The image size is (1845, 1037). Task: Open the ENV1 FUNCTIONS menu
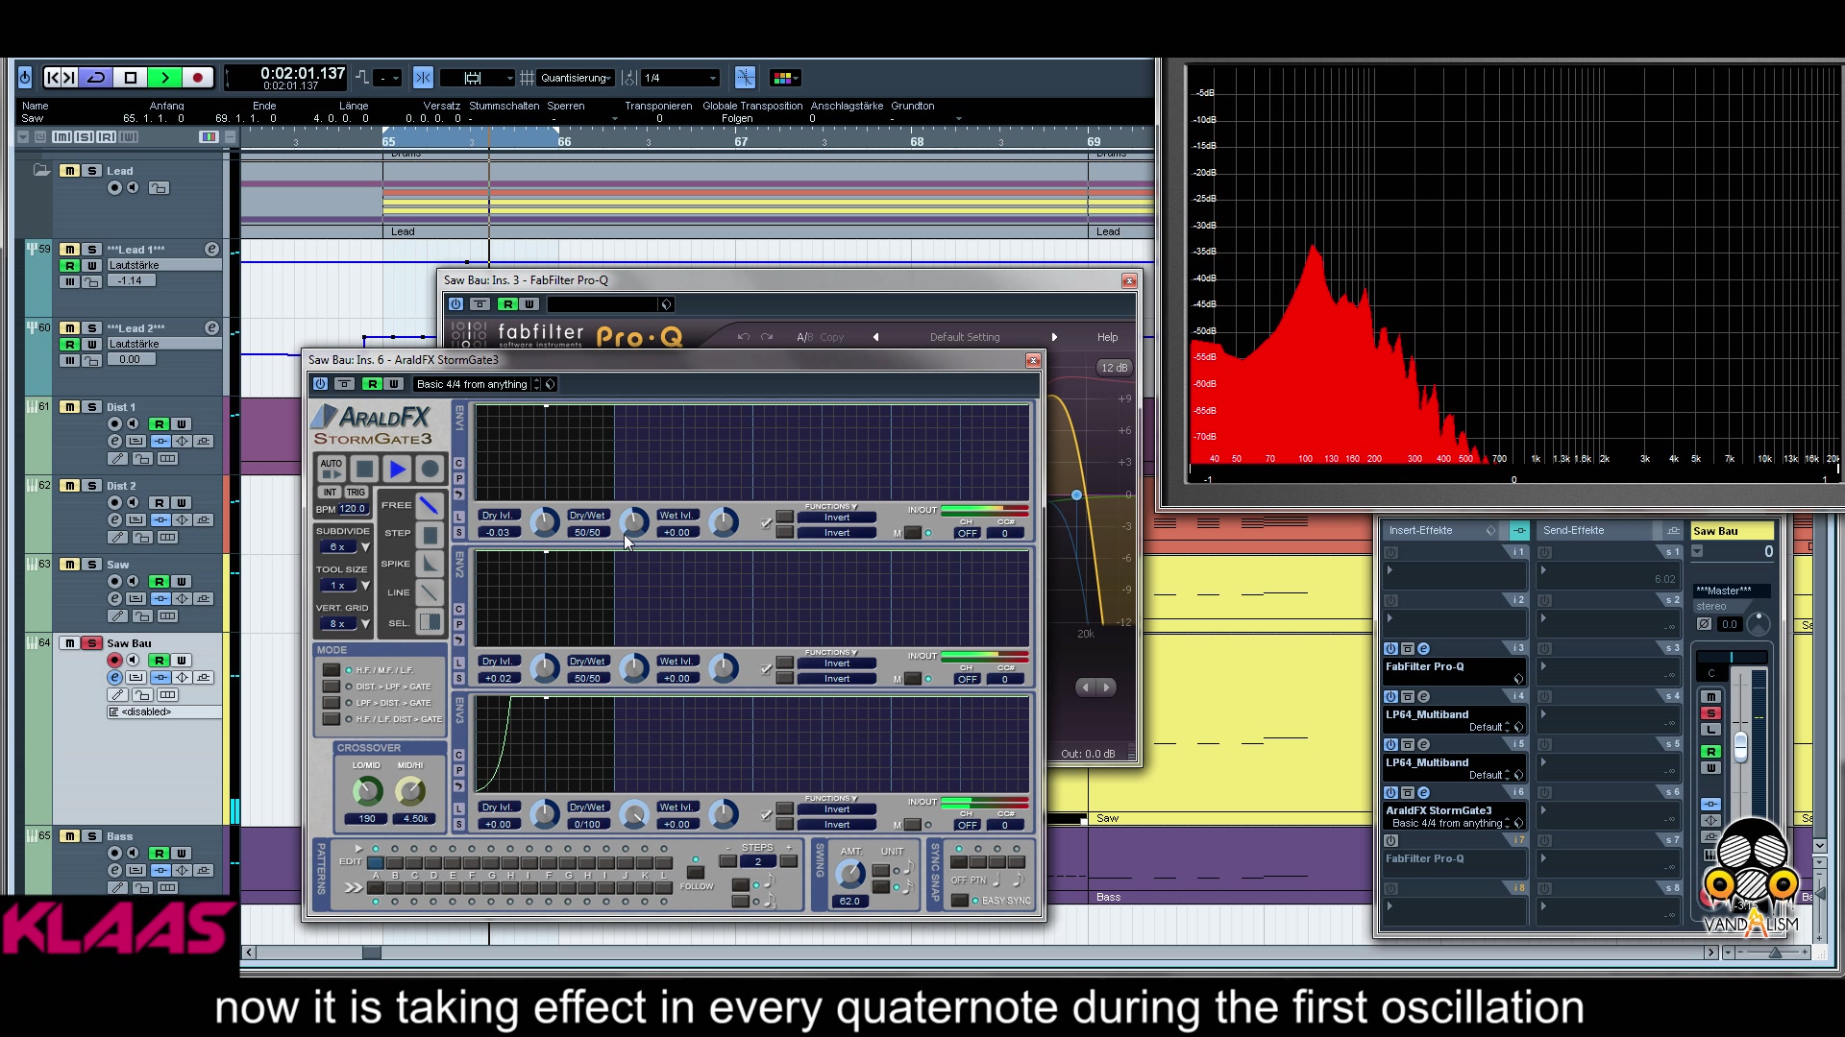click(x=831, y=507)
